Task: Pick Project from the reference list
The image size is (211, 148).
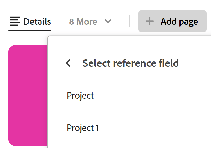Action: pyautogui.click(x=80, y=96)
